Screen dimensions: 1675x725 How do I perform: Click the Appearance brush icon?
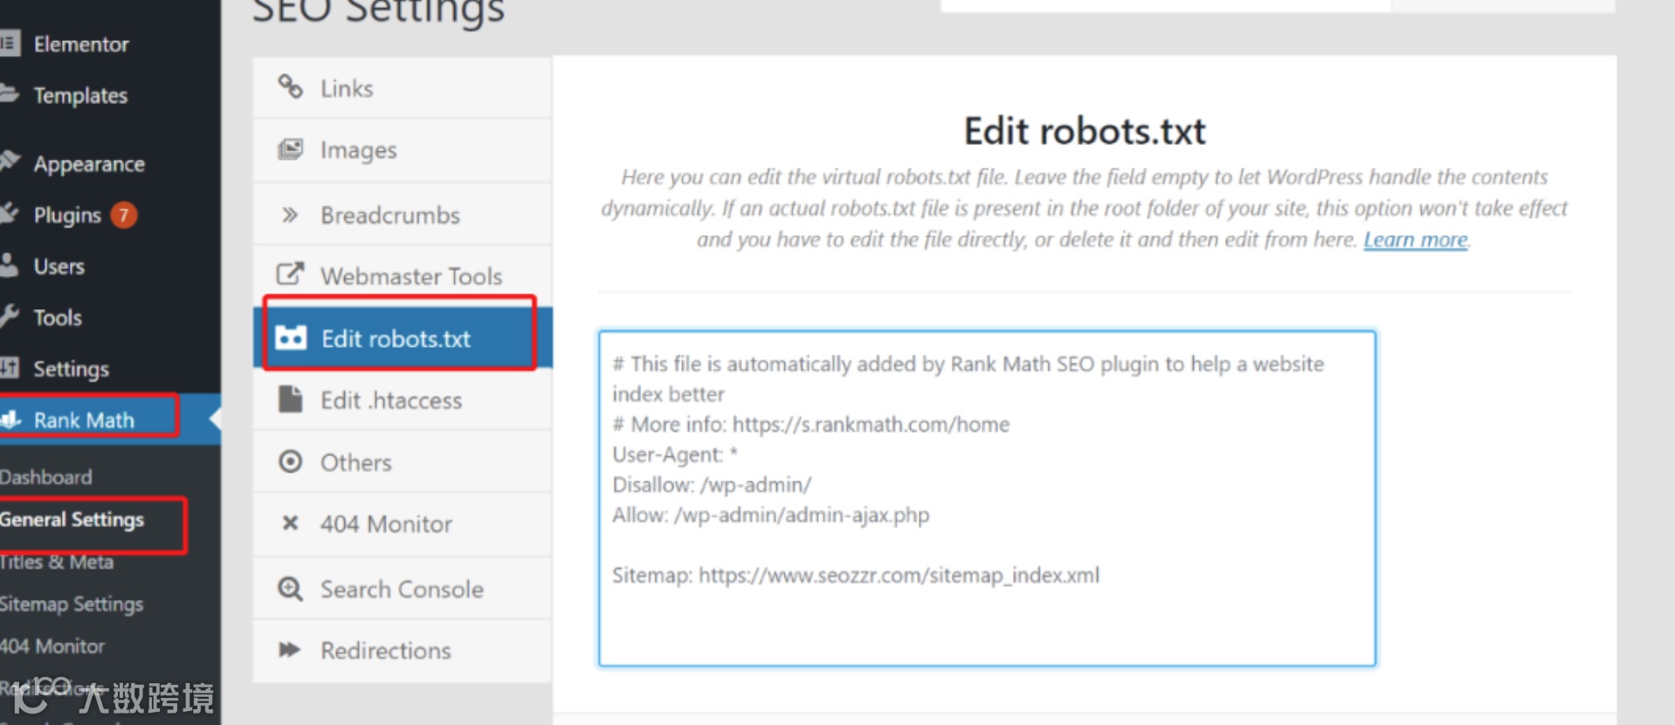point(9,162)
